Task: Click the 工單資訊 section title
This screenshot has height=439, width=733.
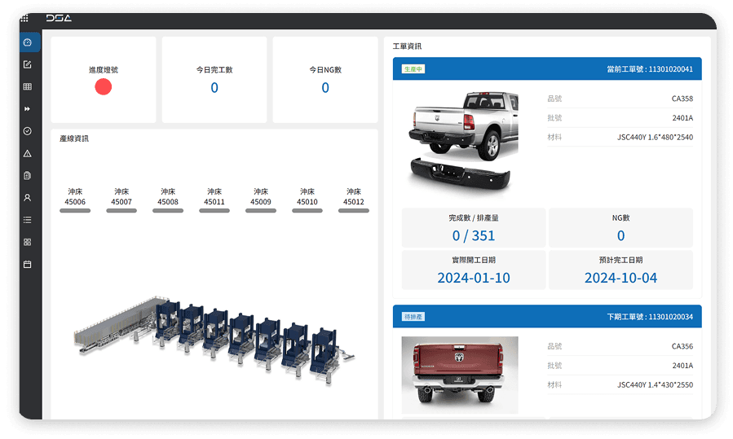Action: click(407, 46)
